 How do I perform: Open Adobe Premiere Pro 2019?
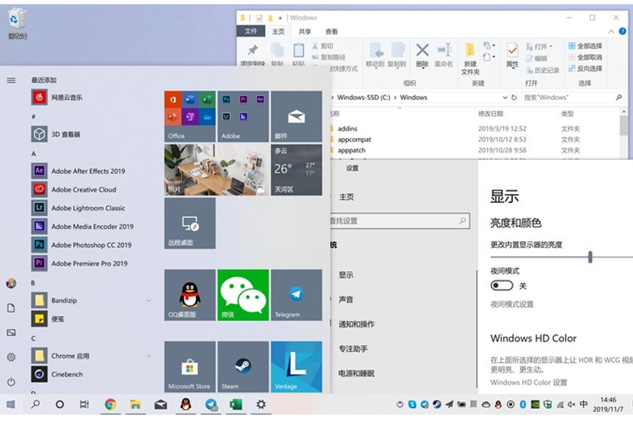(80, 263)
